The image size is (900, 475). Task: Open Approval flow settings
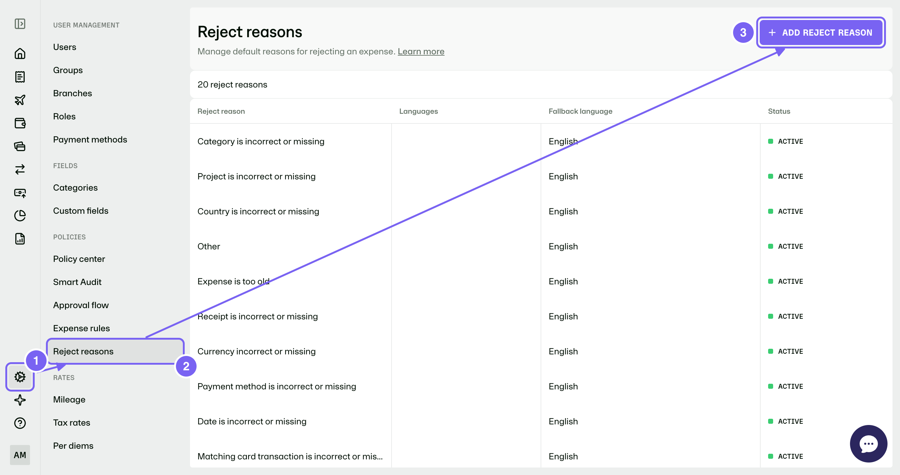pos(81,305)
